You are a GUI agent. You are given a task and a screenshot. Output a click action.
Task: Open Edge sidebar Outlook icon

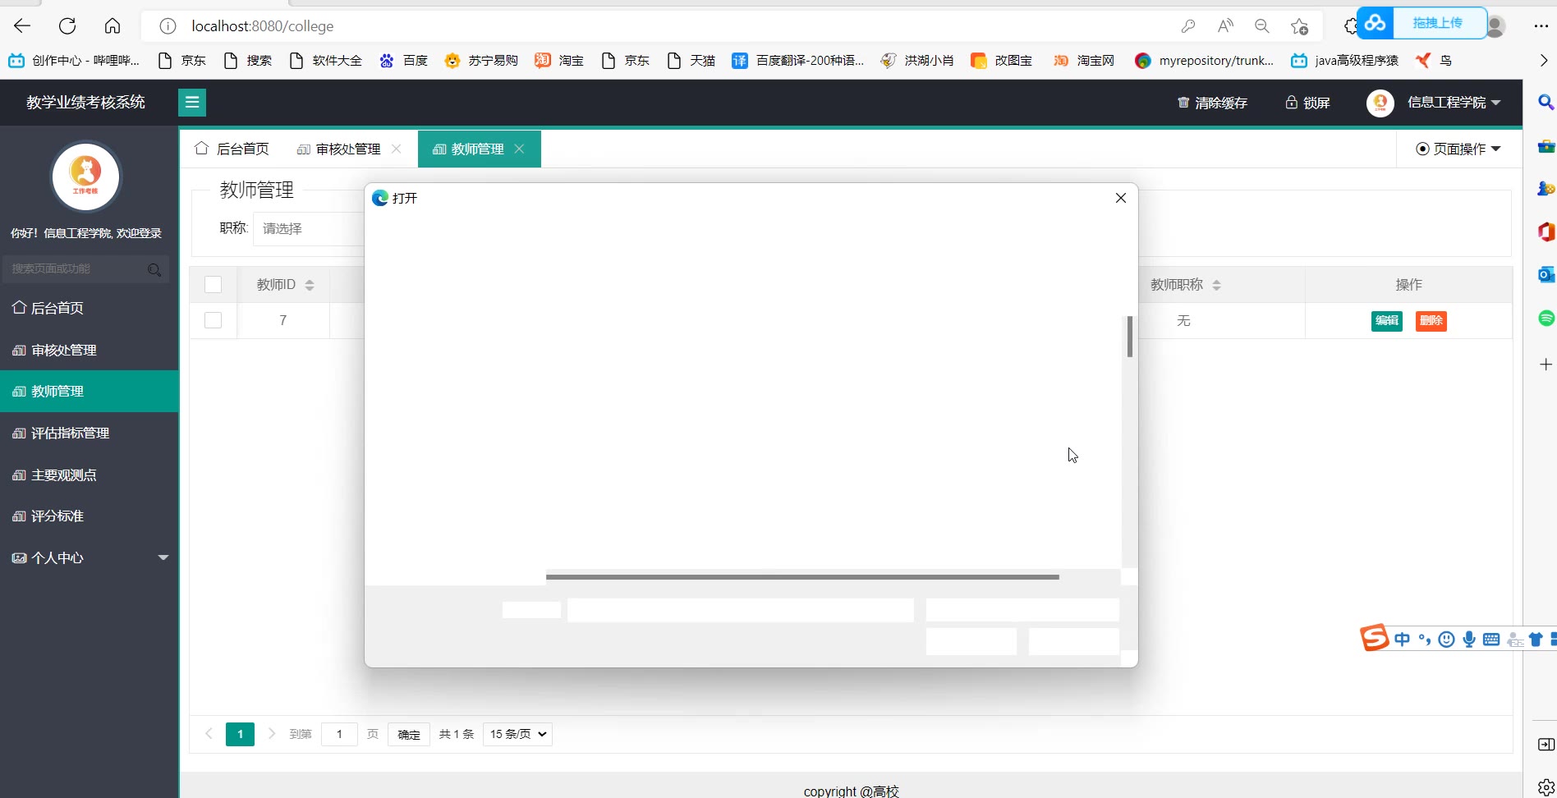coord(1546,274)
